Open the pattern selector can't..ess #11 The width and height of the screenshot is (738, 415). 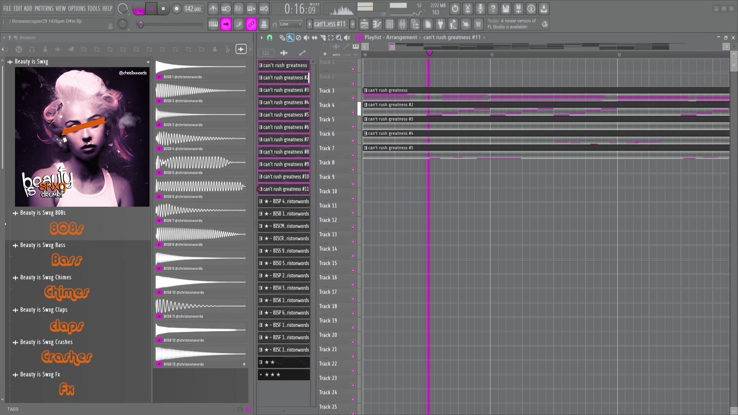pyautogui.click(x=330, y=24)
